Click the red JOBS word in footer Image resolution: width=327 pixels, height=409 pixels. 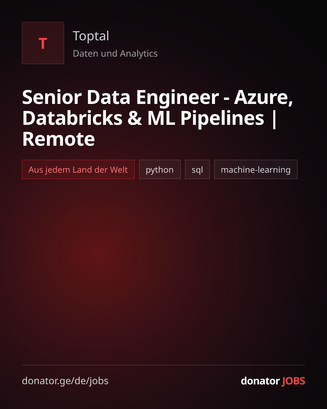tap(293, 381)
